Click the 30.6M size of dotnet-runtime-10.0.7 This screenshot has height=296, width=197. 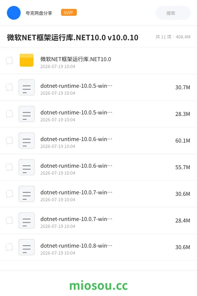click(x=183, y=194)
